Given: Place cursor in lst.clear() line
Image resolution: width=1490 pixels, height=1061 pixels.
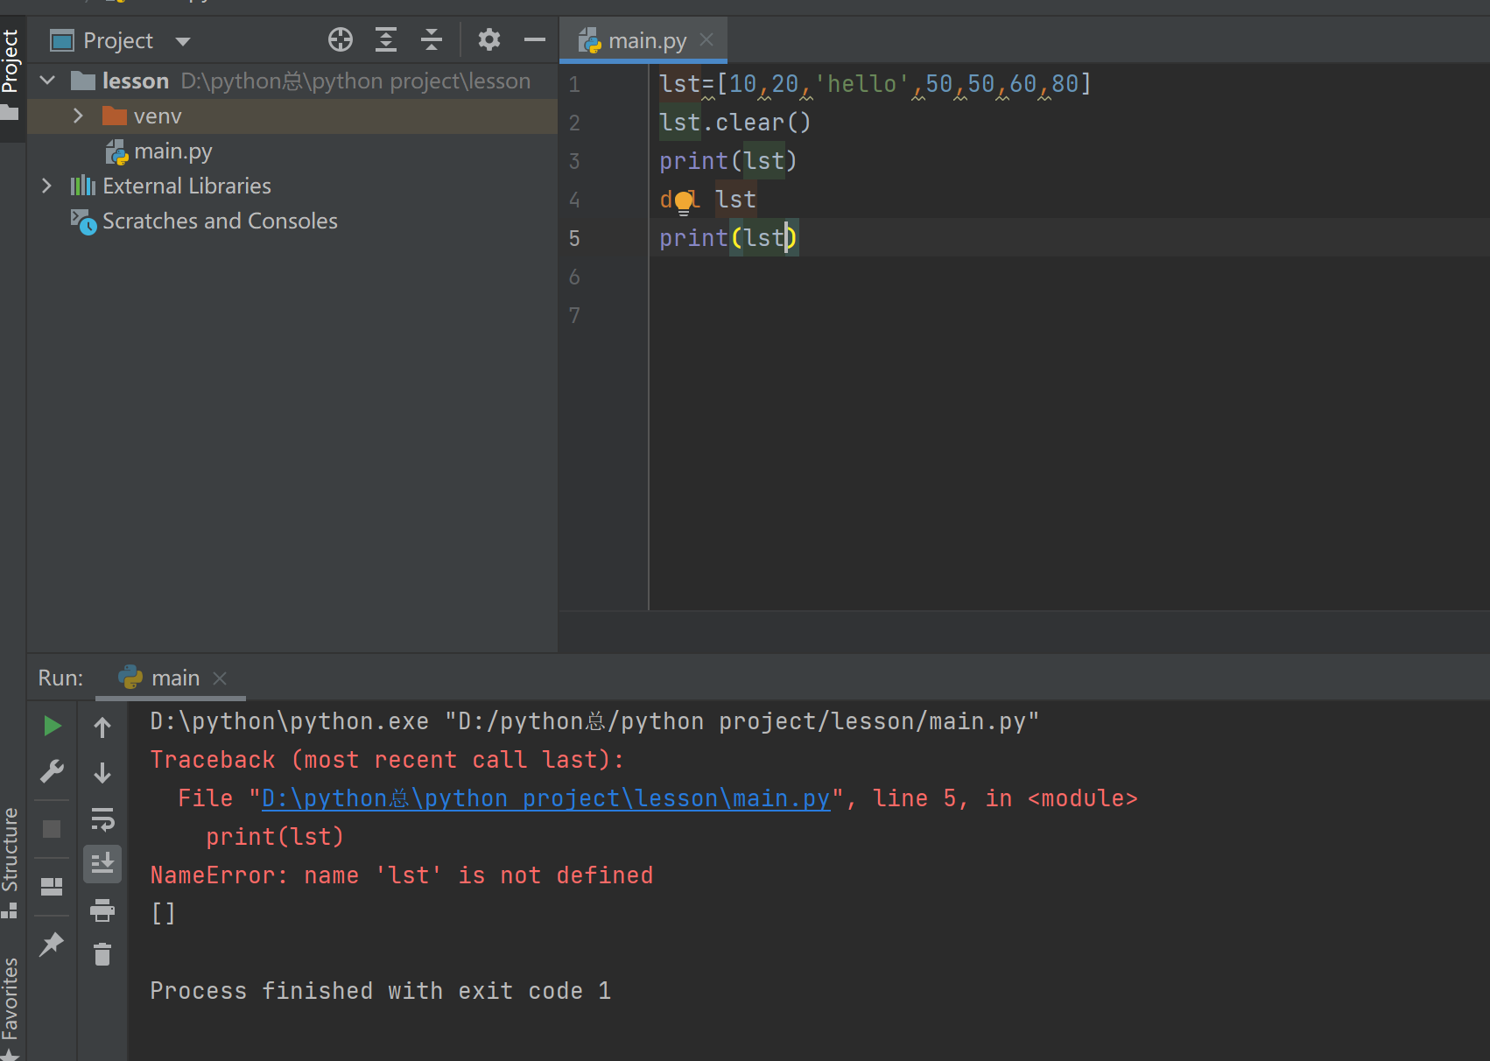Looking at the screenshot, I should (735, 123).
